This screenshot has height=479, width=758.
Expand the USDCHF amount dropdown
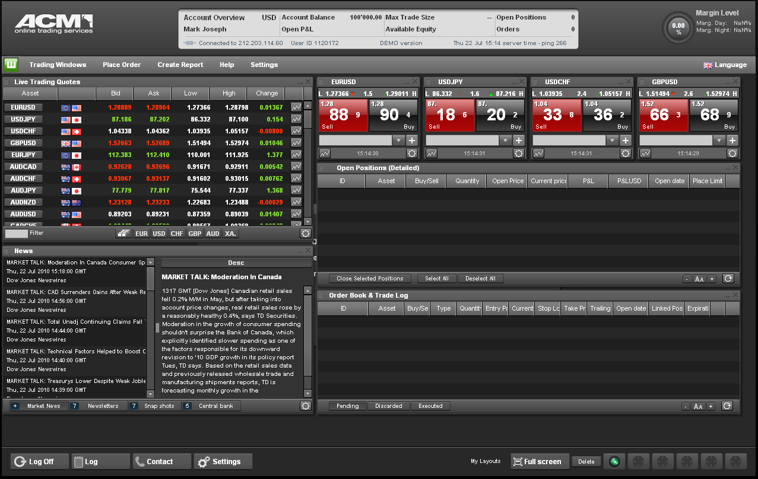[612, 140]
